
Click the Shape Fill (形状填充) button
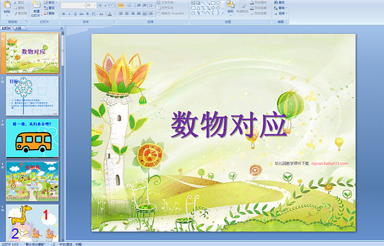[x=260, y=2]
